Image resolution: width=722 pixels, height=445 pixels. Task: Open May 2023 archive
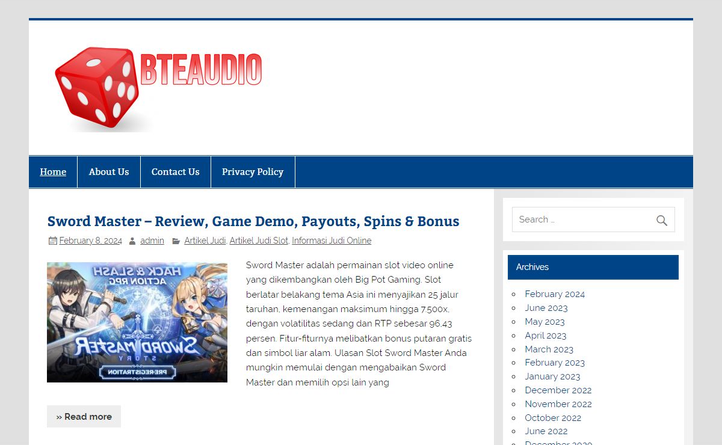tap(545, 322)
